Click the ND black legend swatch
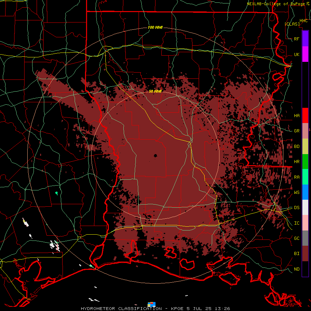 305,269
